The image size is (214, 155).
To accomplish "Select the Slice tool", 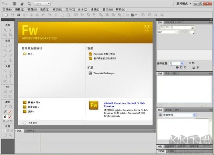I will [11, 92].
